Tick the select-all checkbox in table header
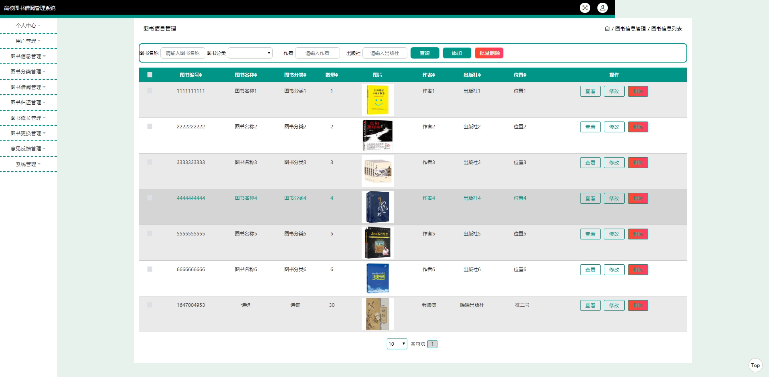Screen dimensions: 769x377 pos(150,75)
